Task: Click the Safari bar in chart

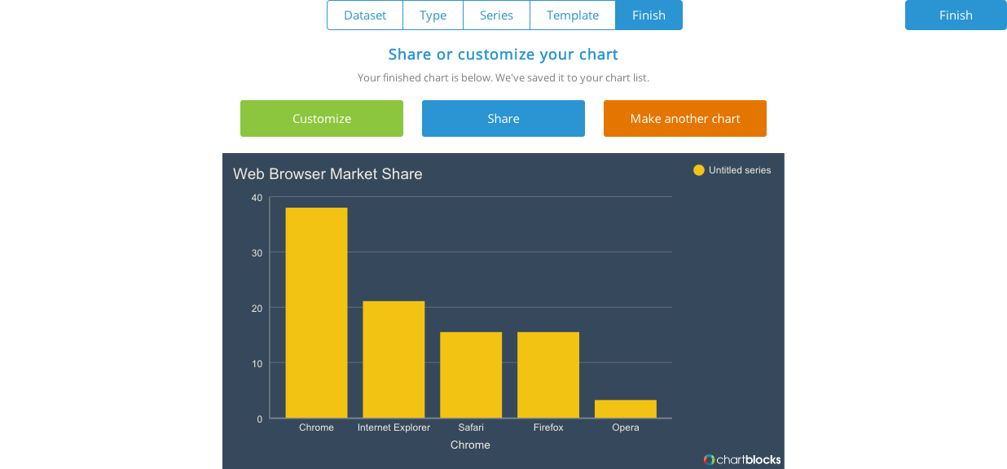Action: [x=471, y=375]
